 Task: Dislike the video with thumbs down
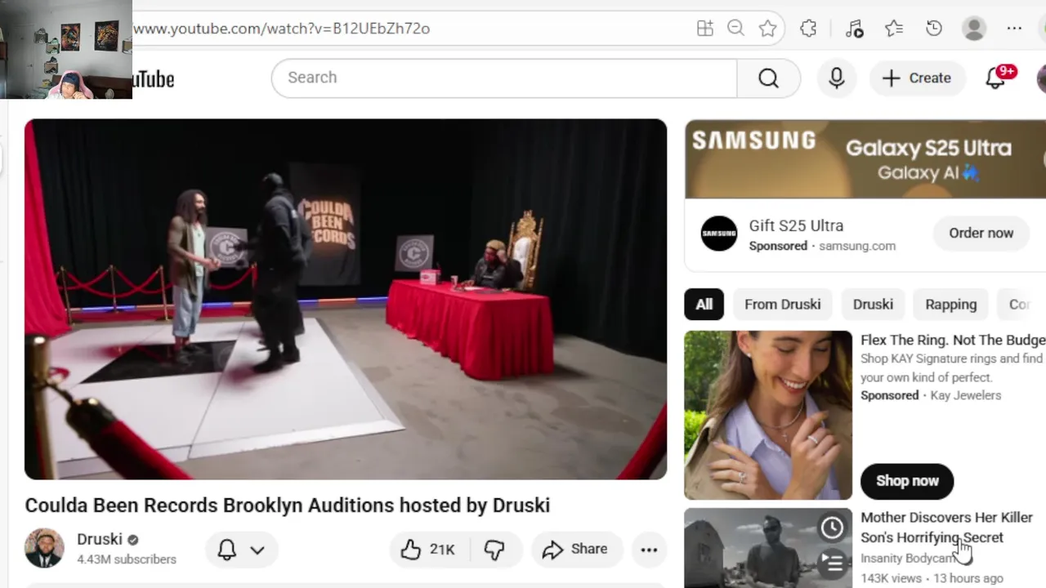click(494, 550)
